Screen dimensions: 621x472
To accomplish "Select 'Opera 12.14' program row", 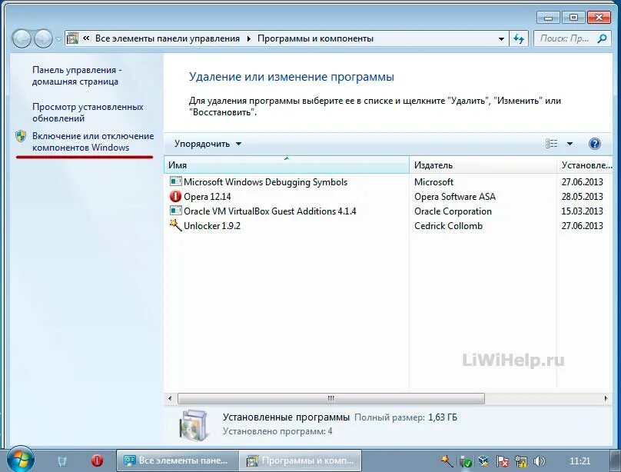I will 387,196.
